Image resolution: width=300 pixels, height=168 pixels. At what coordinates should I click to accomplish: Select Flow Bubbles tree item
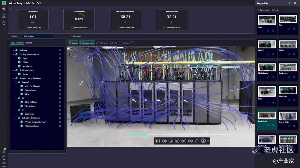[x=31, y=102]
